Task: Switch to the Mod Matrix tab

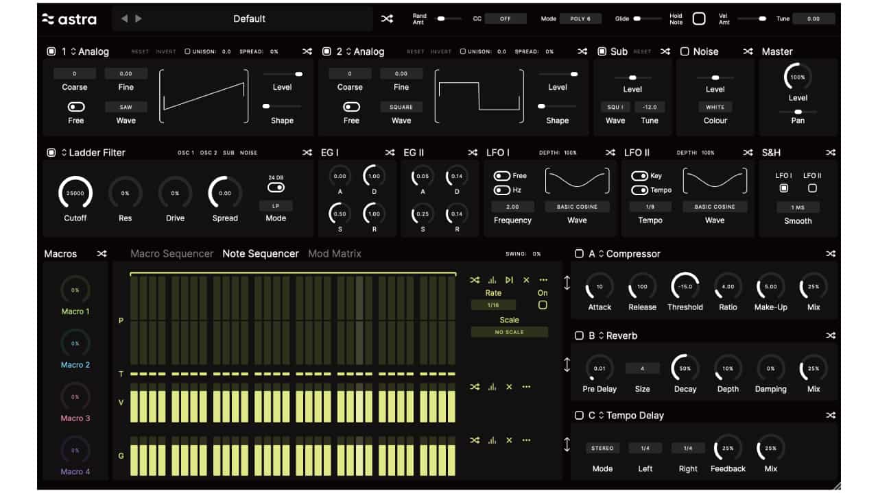Action: pyautogui.click(x=334, y=254)
